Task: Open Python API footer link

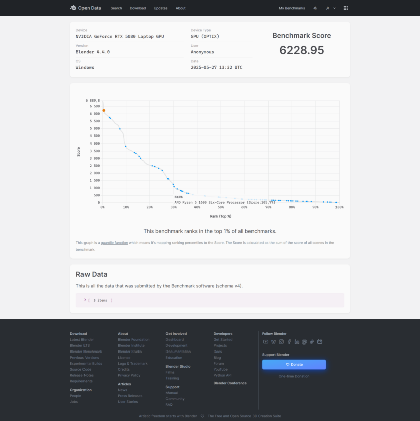Action: [222, 375]
